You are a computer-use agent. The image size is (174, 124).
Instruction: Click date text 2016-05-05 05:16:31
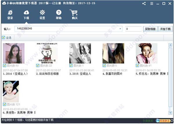coord(115,70)
